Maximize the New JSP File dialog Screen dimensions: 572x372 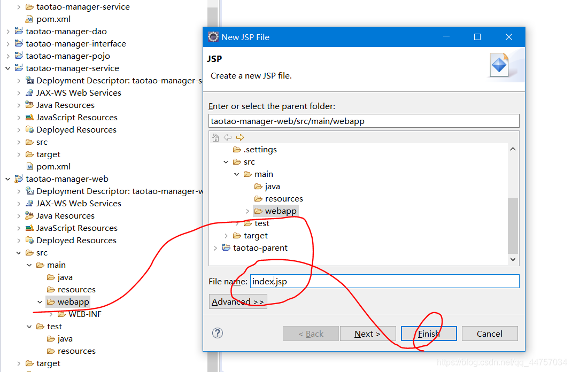tap(477, 37)
